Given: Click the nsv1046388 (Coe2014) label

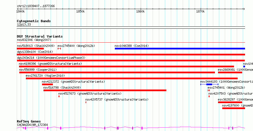Looking at the screenshot, I should (132, 46).
